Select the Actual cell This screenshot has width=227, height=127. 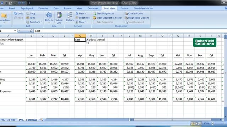point(102,40)
